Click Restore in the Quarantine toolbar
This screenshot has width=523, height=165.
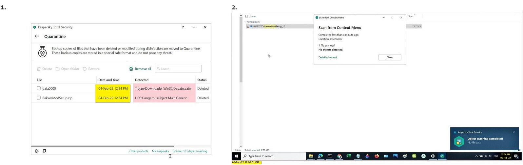[91, 69]
